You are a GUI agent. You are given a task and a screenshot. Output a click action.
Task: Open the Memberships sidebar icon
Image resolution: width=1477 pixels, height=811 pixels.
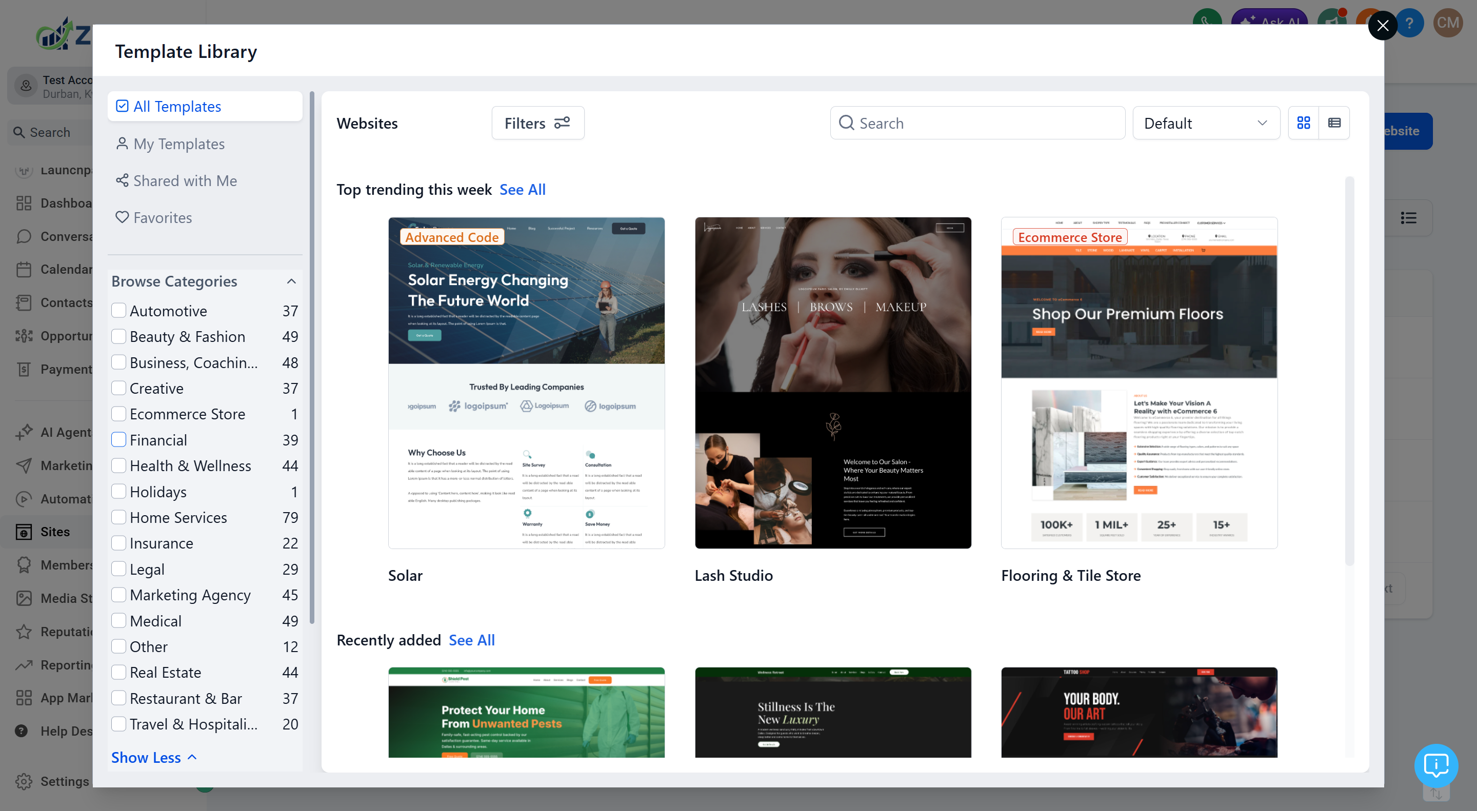[x=24, y=565]
